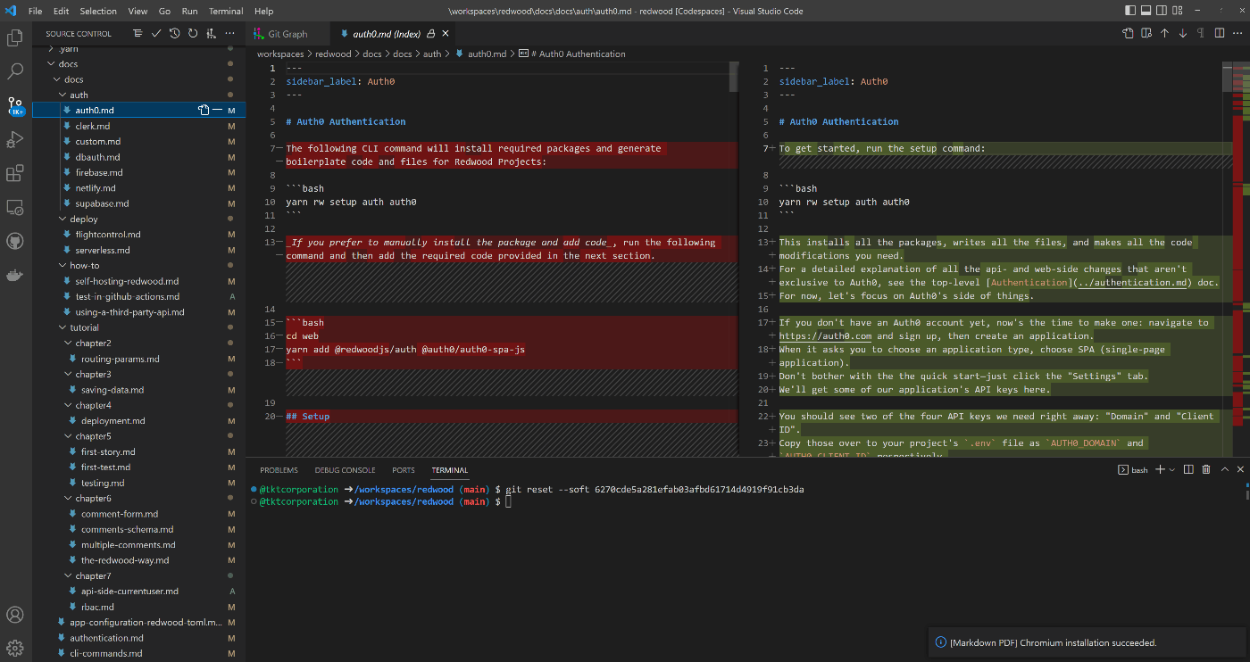Open the Remote Explorer view icon
Image resolution: width=1250 pixels, height=662 pixels.
tap(15, 208)
